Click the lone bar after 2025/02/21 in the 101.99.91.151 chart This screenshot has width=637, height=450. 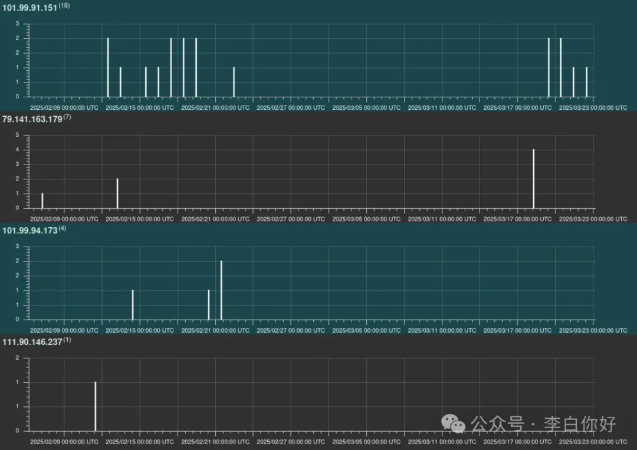(234, 82)
